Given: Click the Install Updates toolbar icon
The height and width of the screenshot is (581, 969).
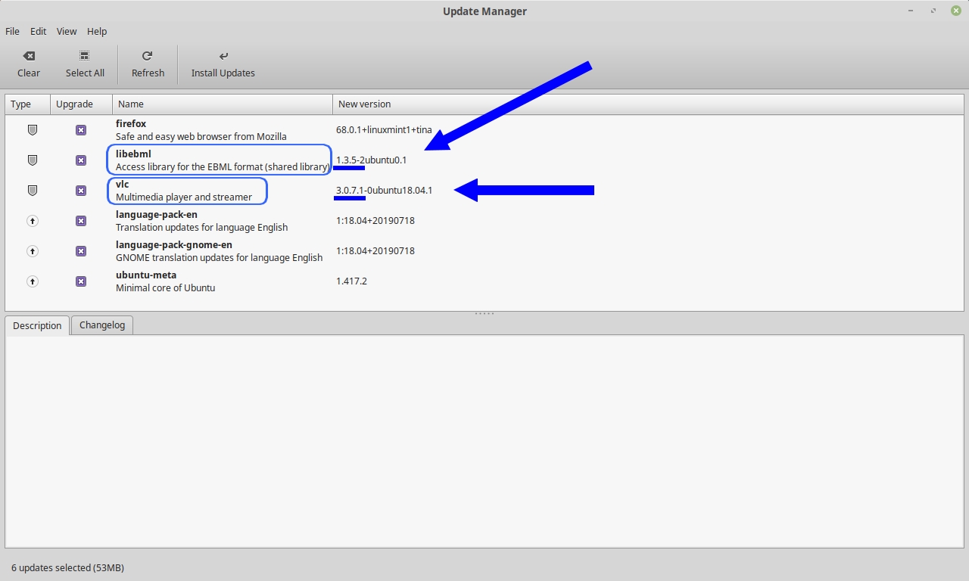Looking at the screenshot, I should coord(223,56).
